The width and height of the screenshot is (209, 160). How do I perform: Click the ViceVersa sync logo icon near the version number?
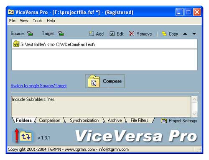point(26,137)
